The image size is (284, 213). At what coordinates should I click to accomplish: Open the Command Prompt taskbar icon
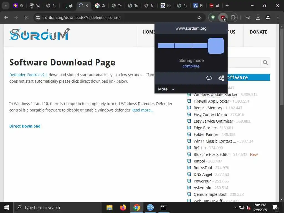[164, 207]
